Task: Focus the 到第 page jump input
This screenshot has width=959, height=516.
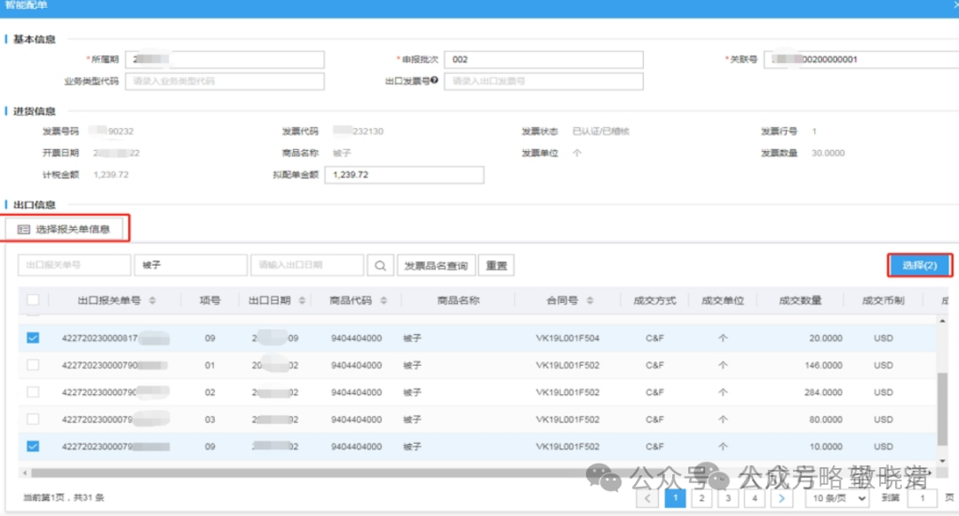Action: click(x=923, y=498)
